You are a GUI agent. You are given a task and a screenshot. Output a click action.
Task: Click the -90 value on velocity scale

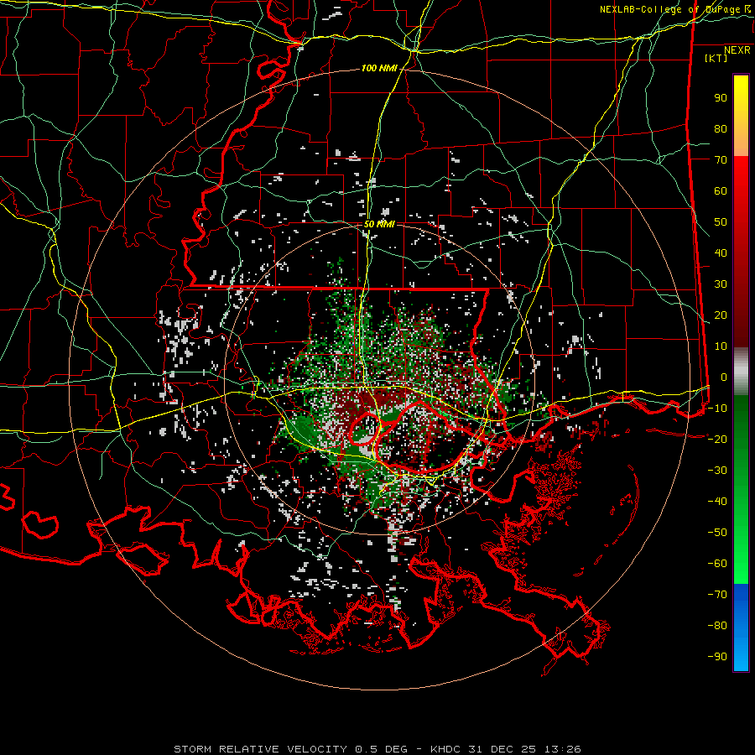(717, 657)
